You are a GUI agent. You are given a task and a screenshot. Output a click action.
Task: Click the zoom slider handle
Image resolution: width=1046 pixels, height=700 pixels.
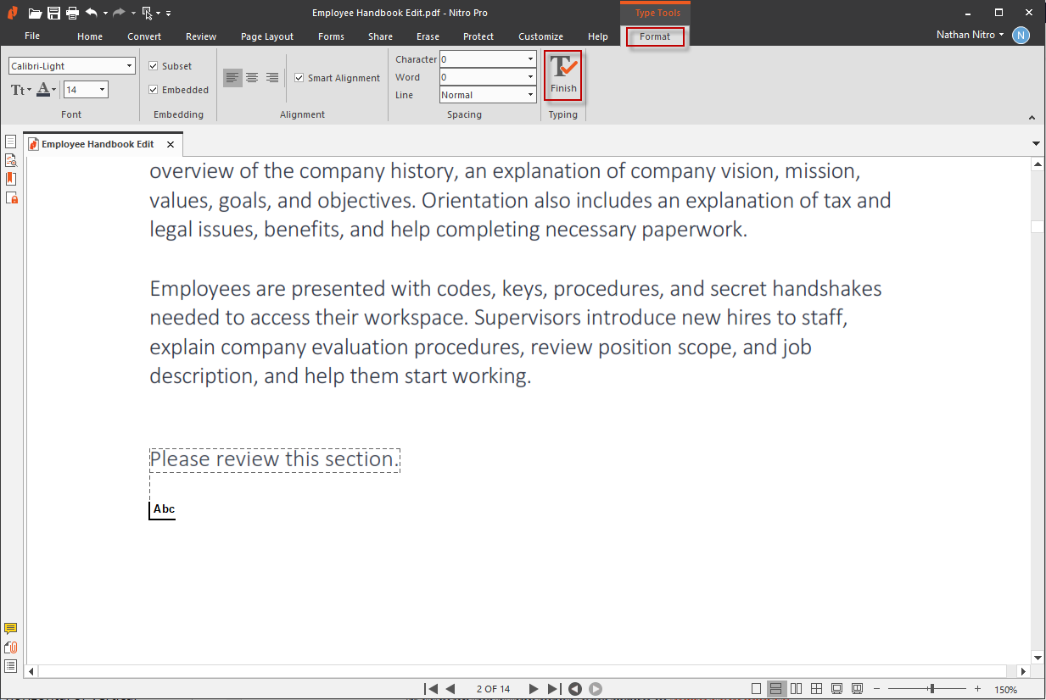tap(931, 689)
